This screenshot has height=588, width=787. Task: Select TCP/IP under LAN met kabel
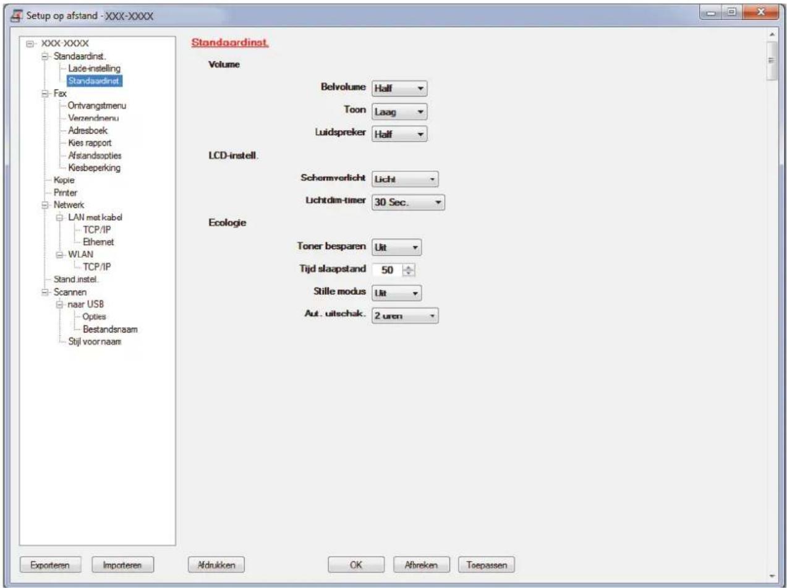point(96,229)
